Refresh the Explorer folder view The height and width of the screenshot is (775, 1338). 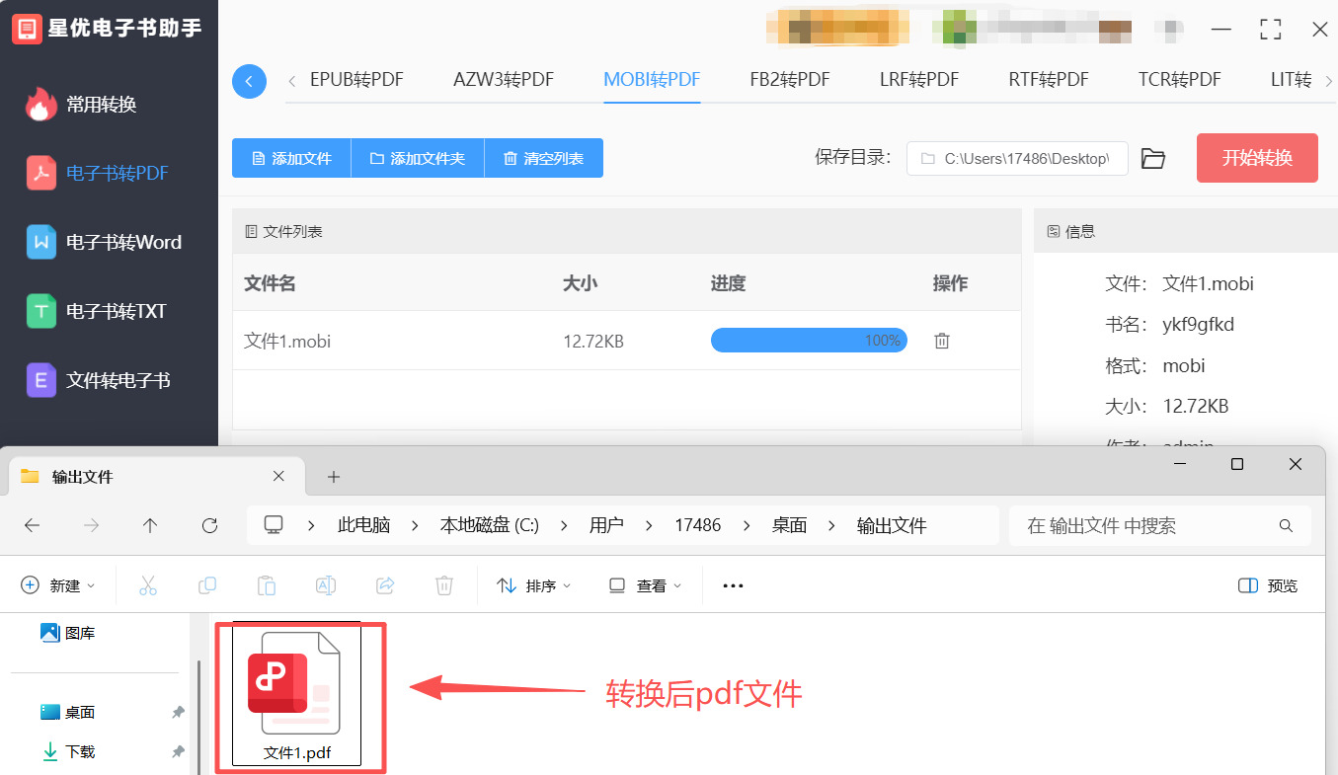click(209, 525)
